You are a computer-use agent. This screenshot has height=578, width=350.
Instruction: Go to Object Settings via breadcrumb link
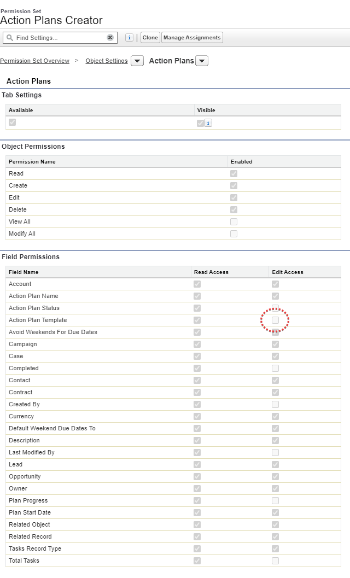[106, 61]
